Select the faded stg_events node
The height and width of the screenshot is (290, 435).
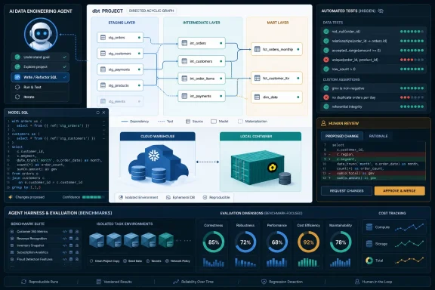click(x=120, y=101)
